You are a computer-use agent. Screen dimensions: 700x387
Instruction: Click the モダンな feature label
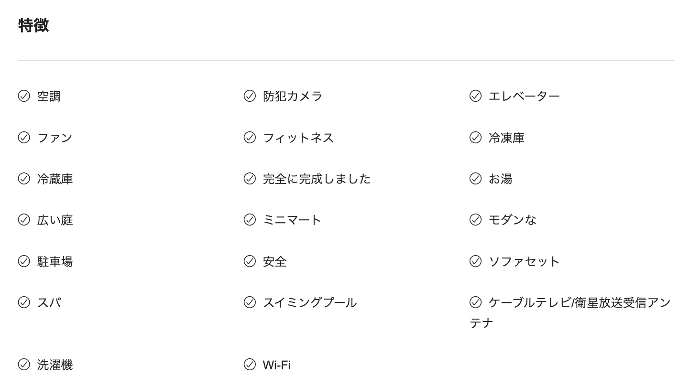pyautogui.click(x=512, y=220)
